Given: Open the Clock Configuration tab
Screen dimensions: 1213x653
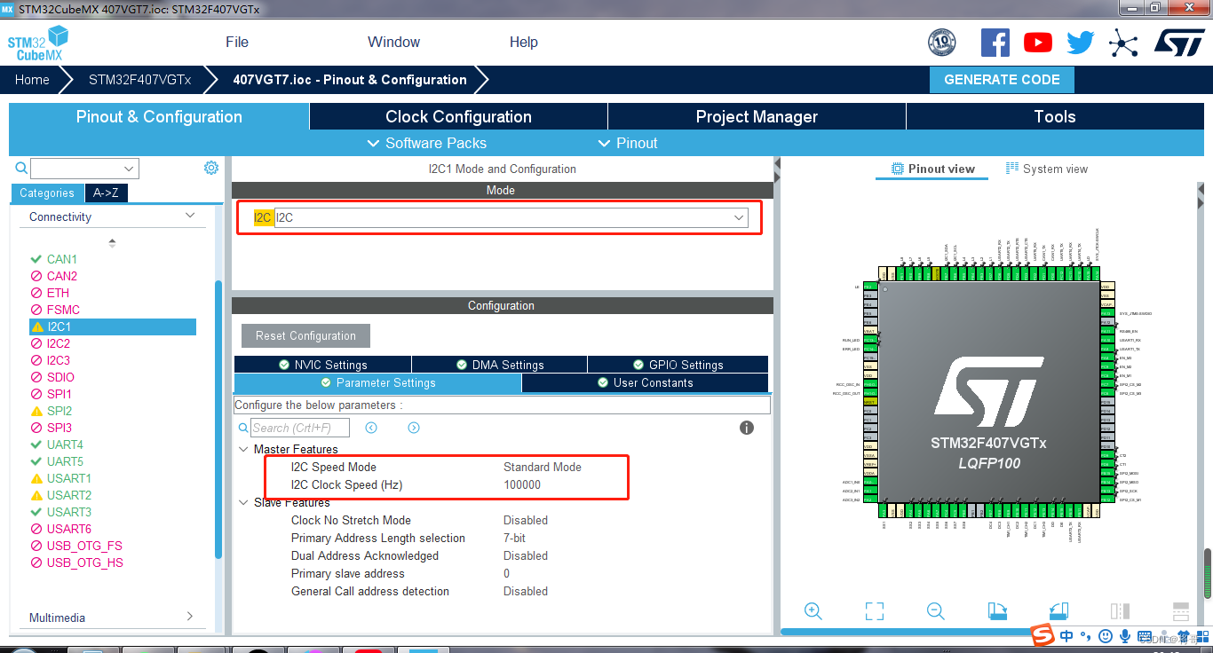Looking at the screenshot, I should pos(457,116).
